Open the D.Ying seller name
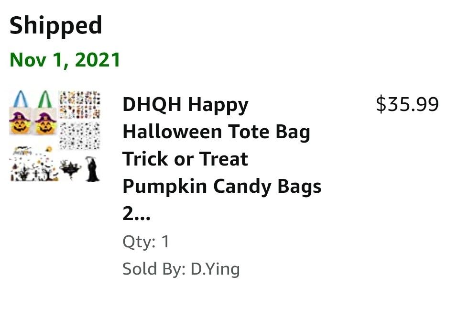458x310 pixels. click(x=215, y=269)
